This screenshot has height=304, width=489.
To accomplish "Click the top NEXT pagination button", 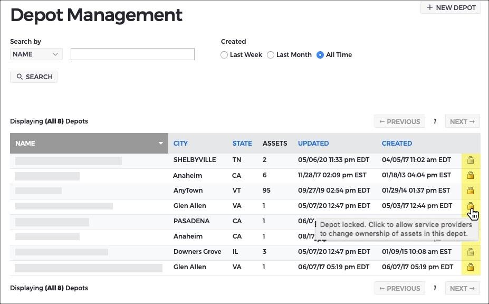I will 463,121.
